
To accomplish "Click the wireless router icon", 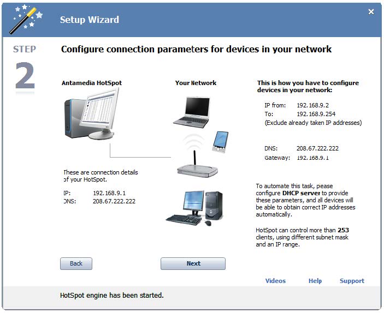I will point(197,164).
